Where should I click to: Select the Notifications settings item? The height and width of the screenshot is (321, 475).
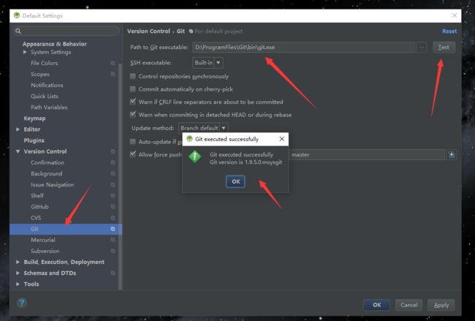click(x=47, y=85)
